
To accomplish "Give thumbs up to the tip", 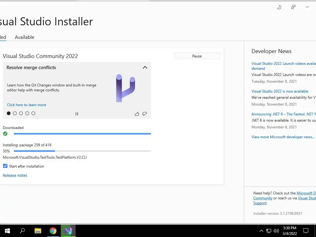I will point(137,114).
